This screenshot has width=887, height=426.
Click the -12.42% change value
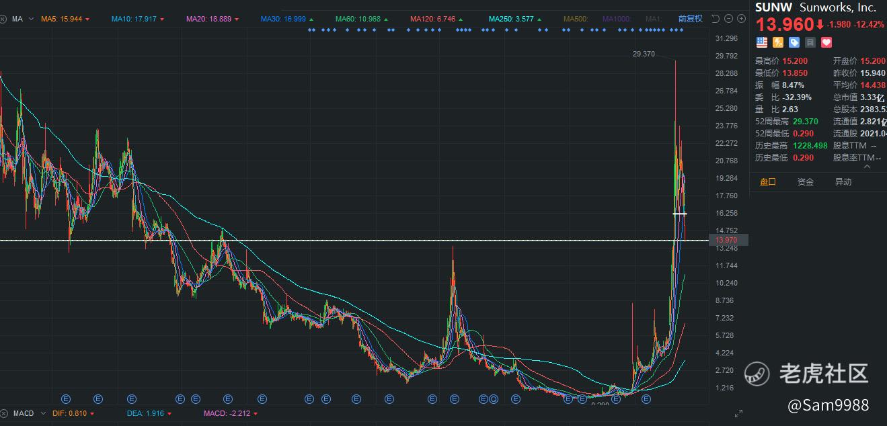[x=870, y=25]
